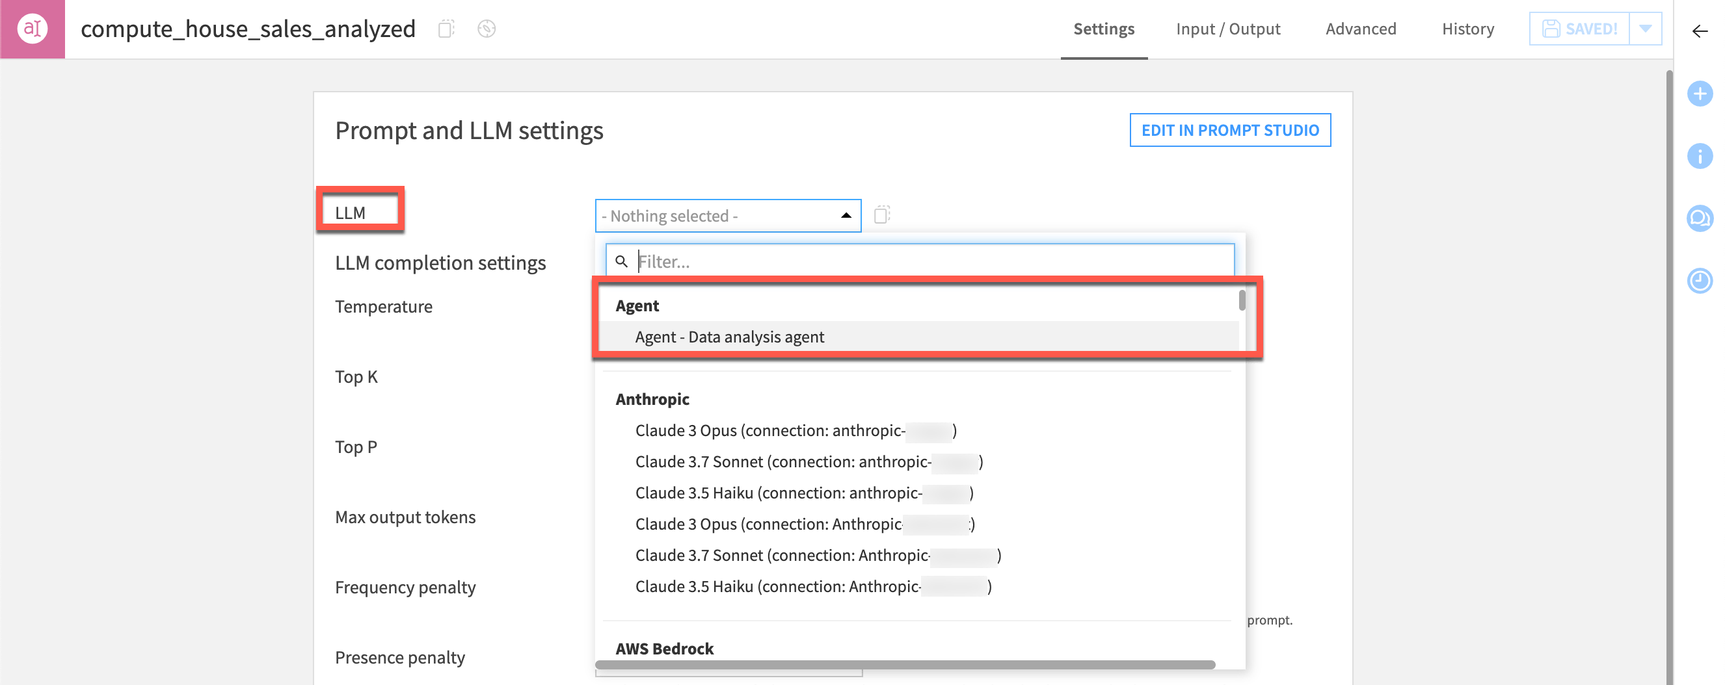Click the back arrow at the top right
The width and height of the screenshot is (1725, 685).
coord(1699,31)
